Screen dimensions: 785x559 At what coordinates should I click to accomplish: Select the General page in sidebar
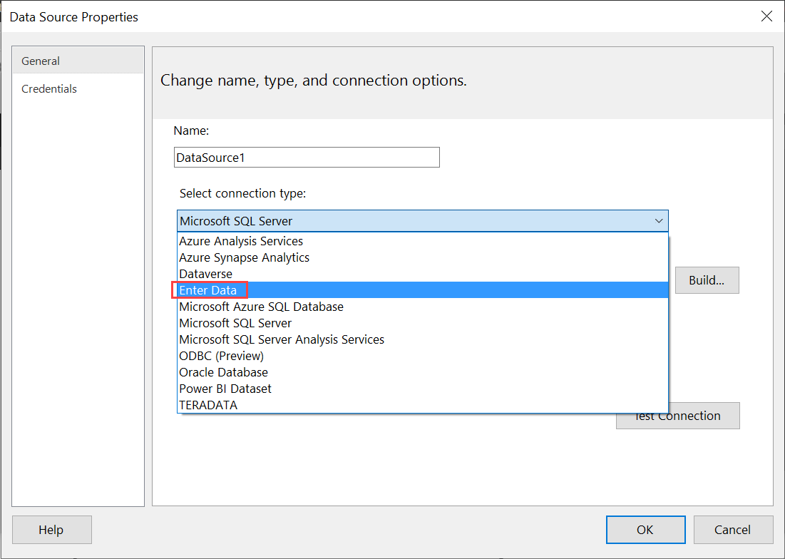[x=78, y=61]
